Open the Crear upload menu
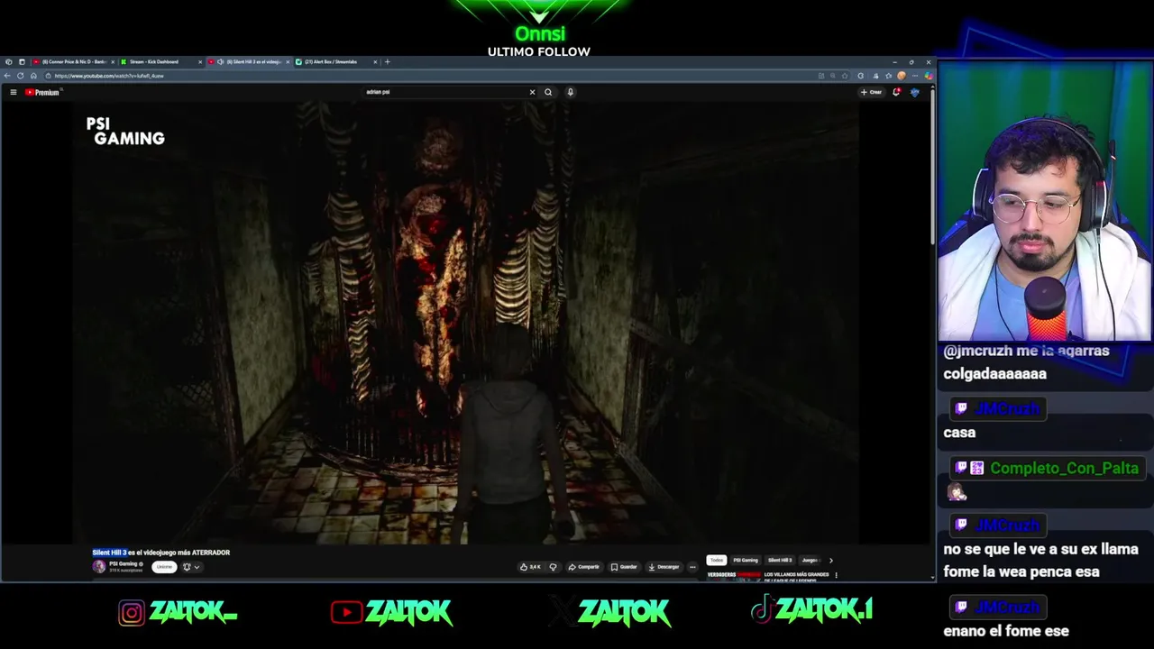The width and height of the screenshot is (1154, 649). coord(872,92)
